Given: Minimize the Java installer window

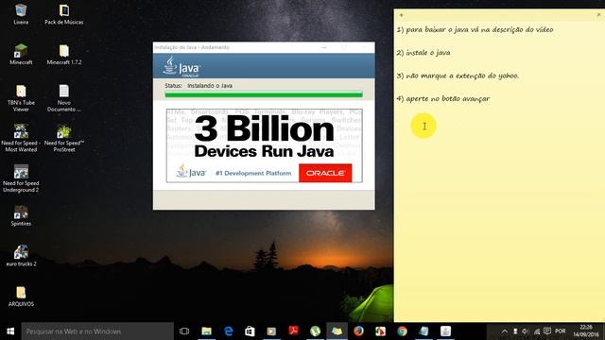Looking at the screenshot, I should click(x=324, y=47).
